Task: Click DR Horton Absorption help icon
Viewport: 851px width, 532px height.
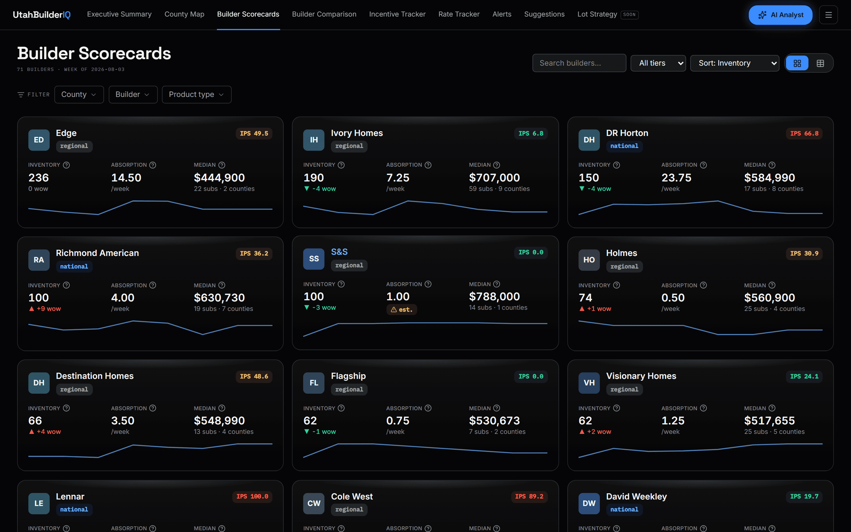Action: [703, 165]
